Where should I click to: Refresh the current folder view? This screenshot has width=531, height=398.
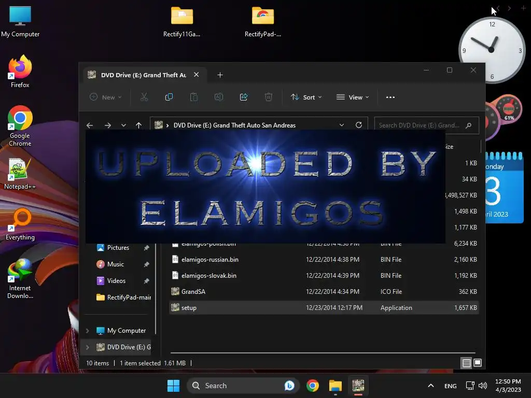tap(359, 125)
